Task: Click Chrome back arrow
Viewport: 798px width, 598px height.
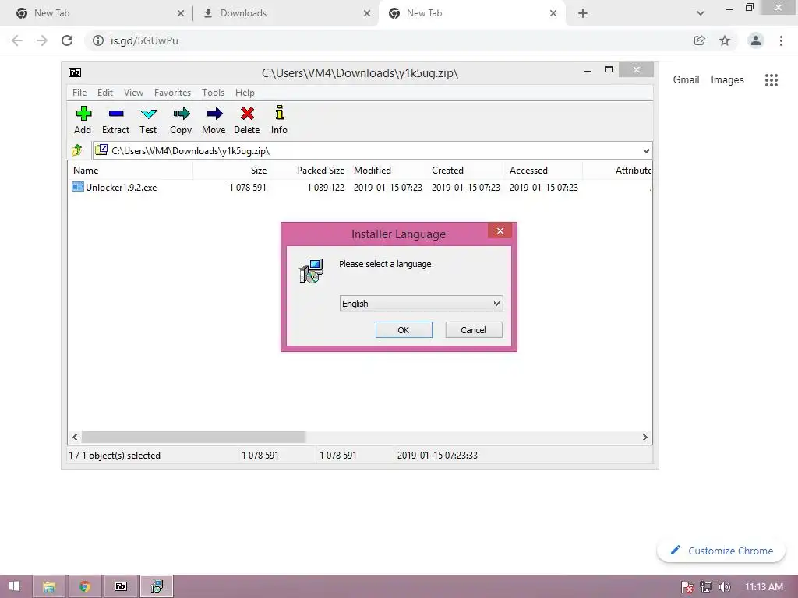Action: click(17, 40)
